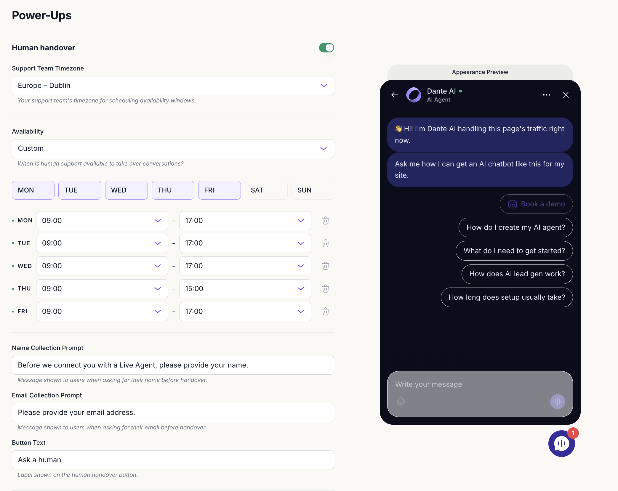Screen dimensions: 618x491
Task: Open Tuesday start time 09:00 dropdown
Action: [102, 243]
